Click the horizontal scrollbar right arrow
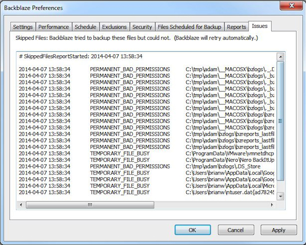This screenshot has height=245, width=306. (272, 205)
